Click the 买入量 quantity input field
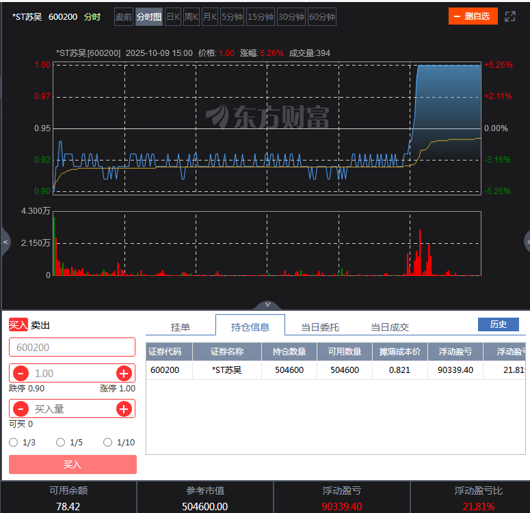The image size is (530, 513). coord(72,409)
